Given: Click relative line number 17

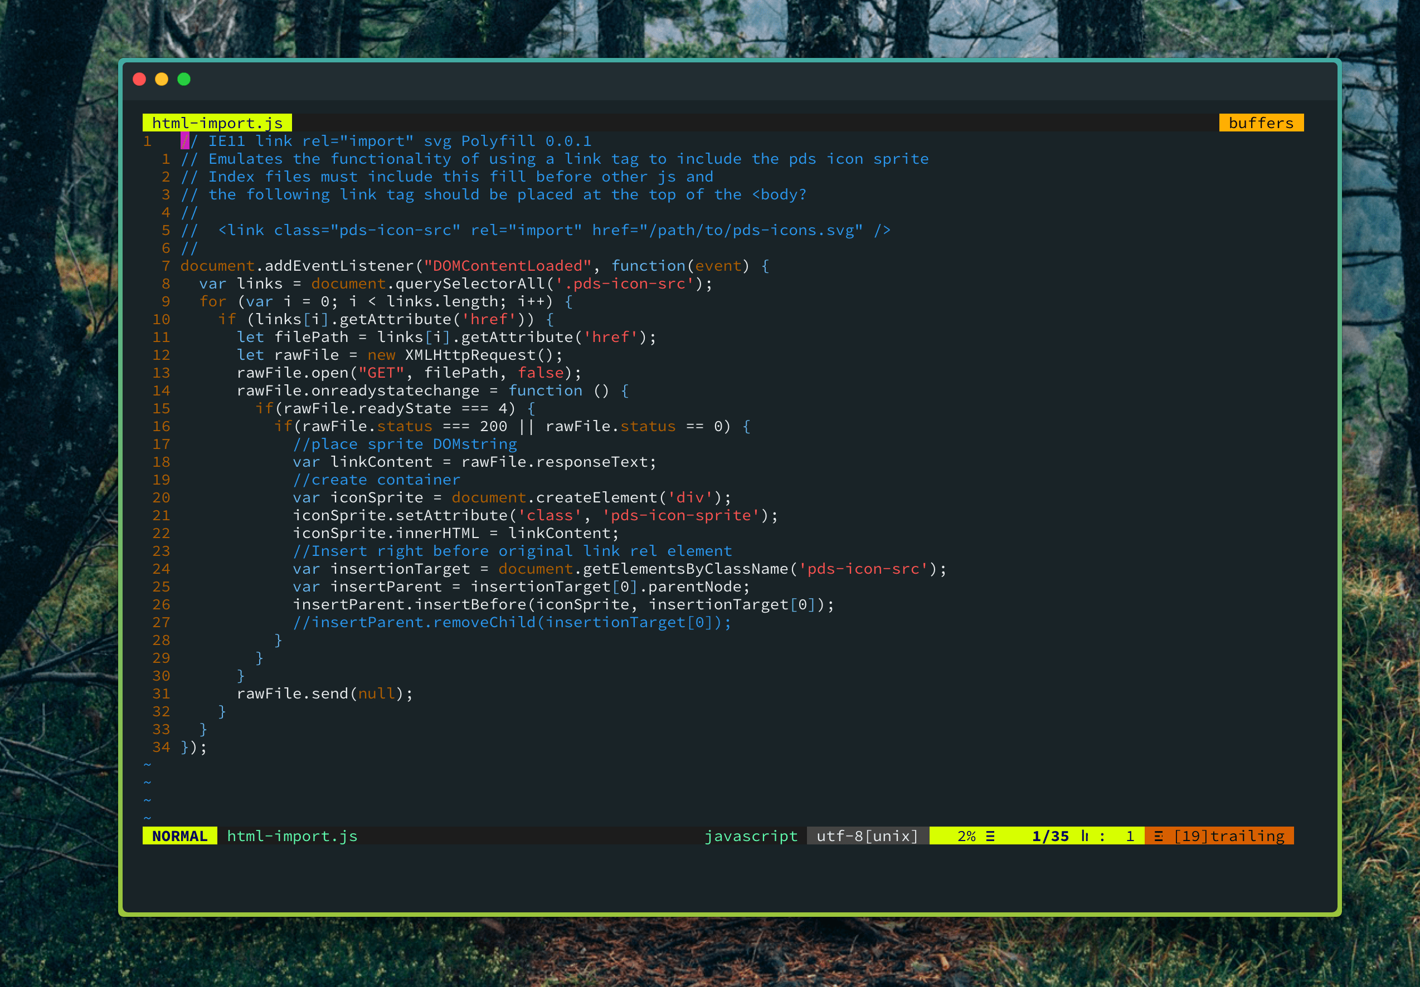Looking at the screenshot, I should [161, 444].
